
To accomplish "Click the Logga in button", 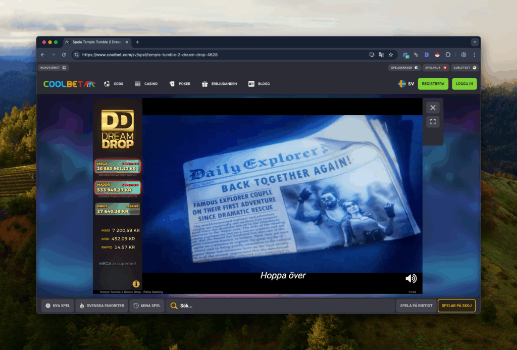I will pyautogui.click(x=464, y=84).
